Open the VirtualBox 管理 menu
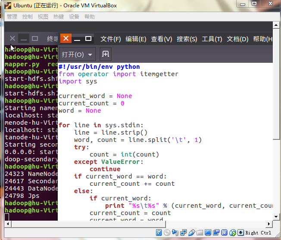 point(12,17)
